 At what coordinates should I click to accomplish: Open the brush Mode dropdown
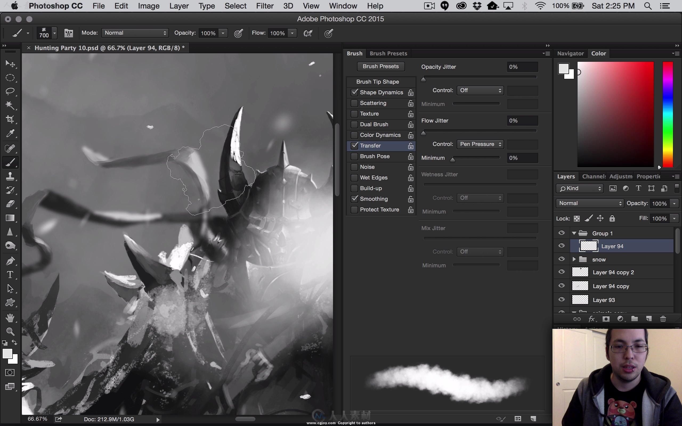pos(135,33)
